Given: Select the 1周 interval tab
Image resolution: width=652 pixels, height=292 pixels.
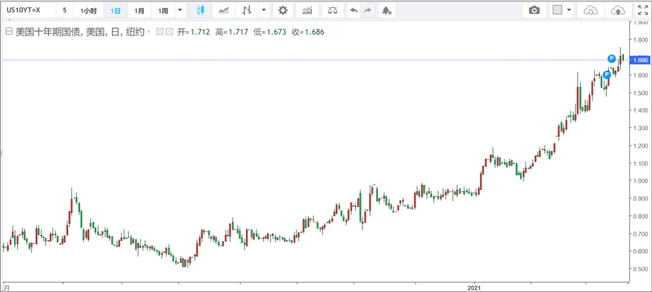Looking at the screenshot, I should 163,10.
